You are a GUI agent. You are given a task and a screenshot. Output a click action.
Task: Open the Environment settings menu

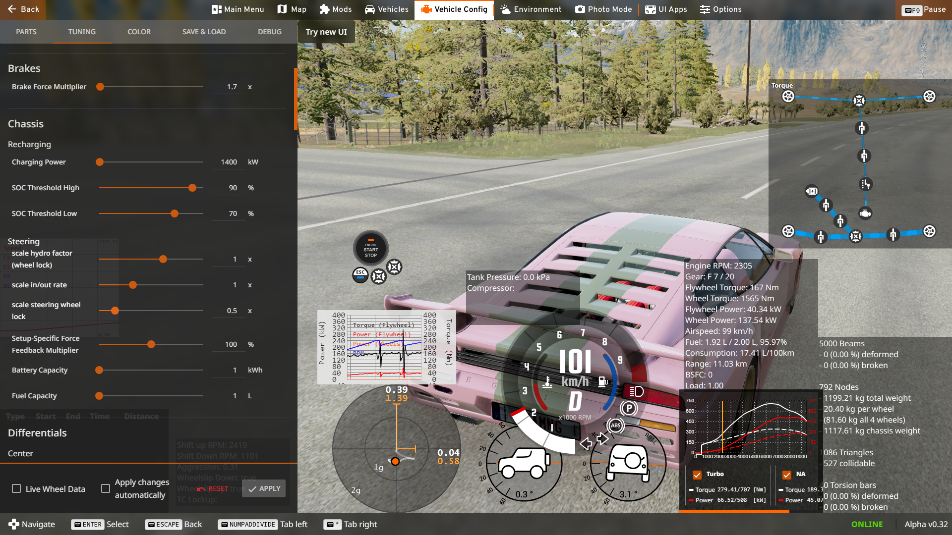[531, 9]
